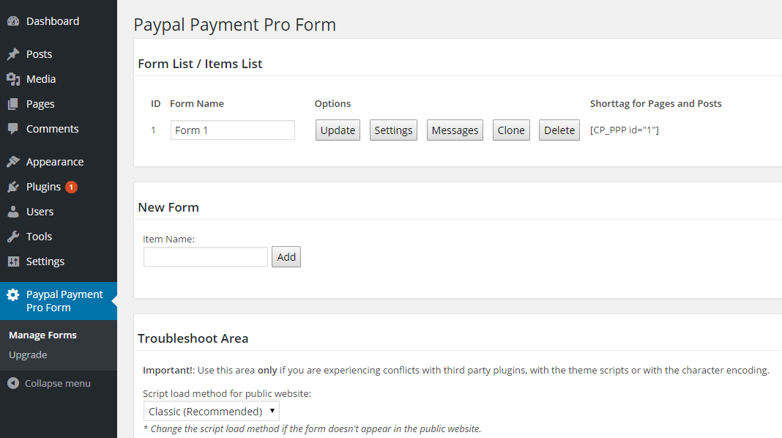Click the Tools wrench icon

13,237
